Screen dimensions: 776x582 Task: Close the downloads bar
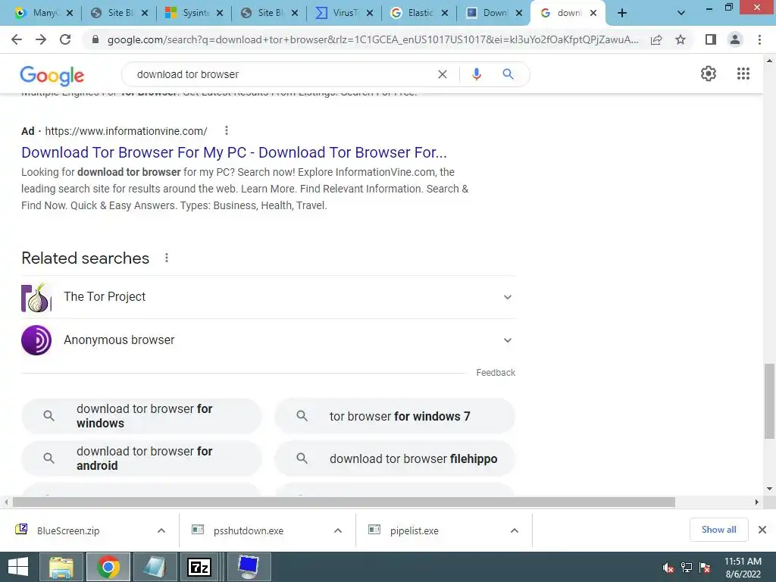tap(762, 530)
